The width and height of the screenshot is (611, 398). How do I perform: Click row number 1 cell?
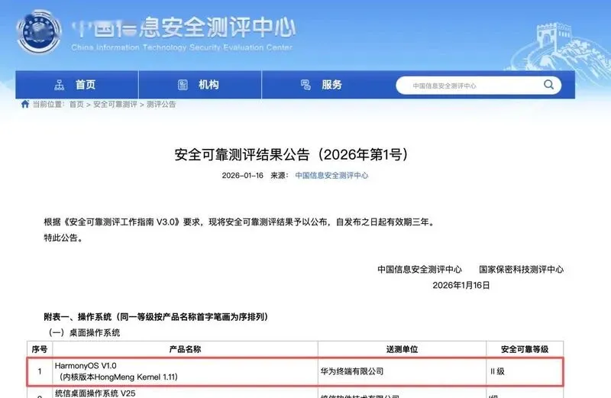coord(40,371)
